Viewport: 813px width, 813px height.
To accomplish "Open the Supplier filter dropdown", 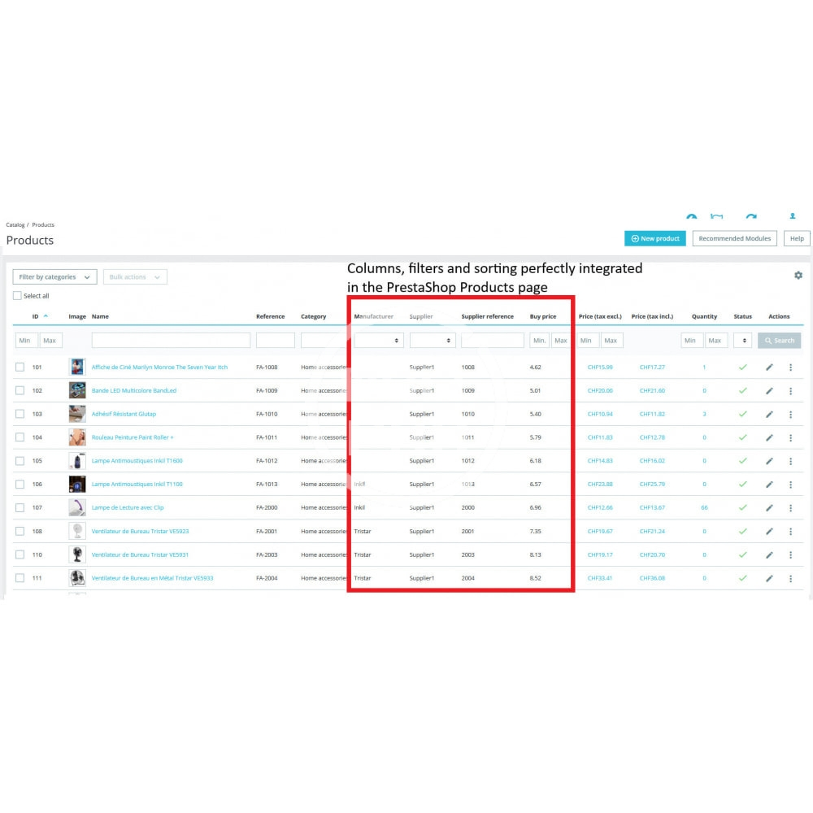I will coord(432,341).
